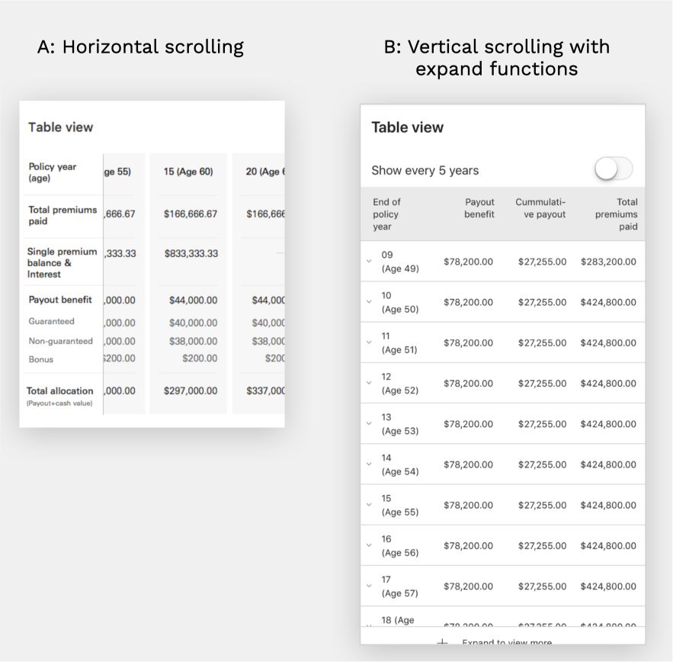
Task: Expand the 16 (Age 56) row chevron
Action: click(x=369, y=545)
